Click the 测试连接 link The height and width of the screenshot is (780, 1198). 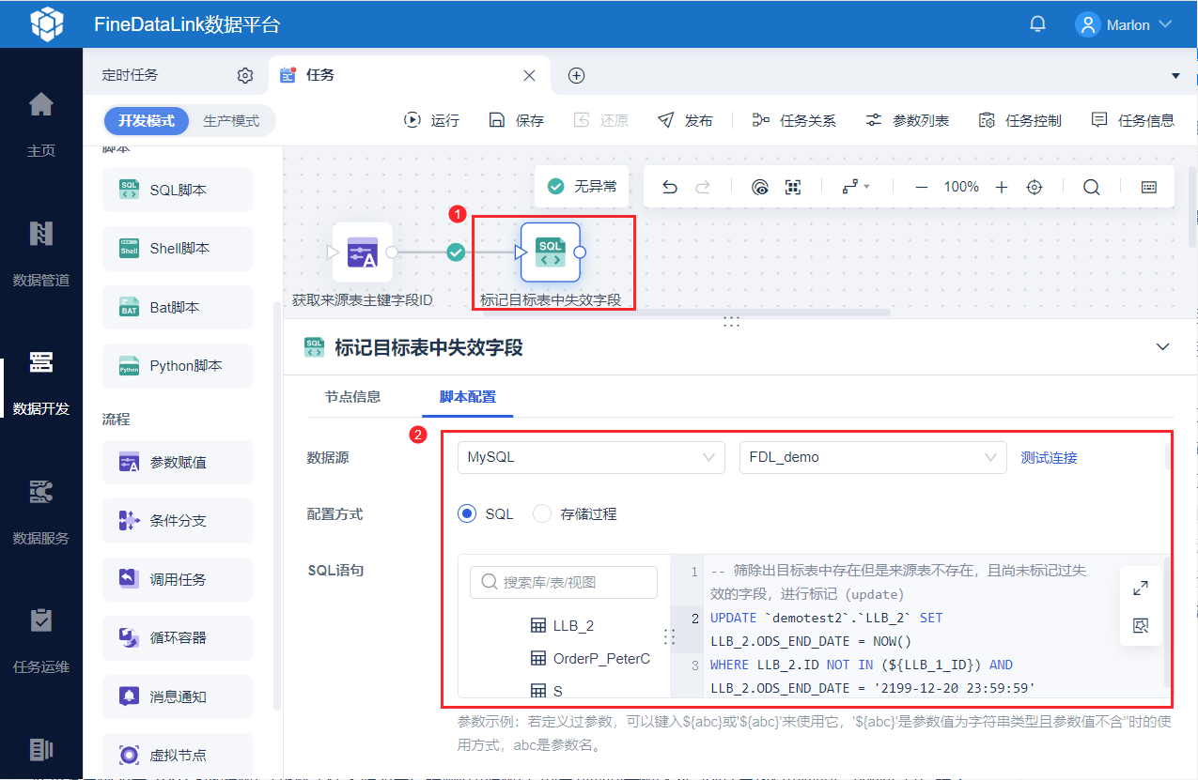click(1050, 458)
